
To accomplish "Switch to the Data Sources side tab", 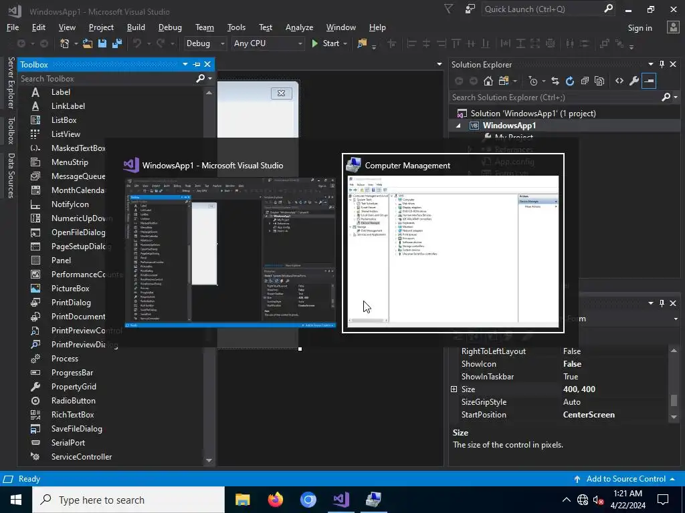I will point(11,176).
